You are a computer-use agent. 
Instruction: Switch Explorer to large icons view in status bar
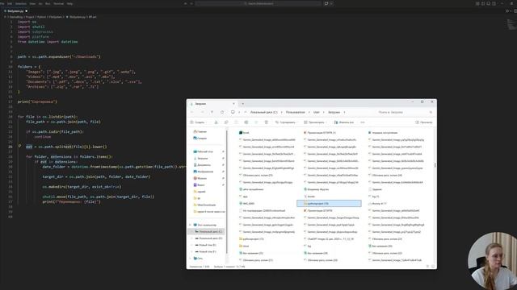(433, 267)
